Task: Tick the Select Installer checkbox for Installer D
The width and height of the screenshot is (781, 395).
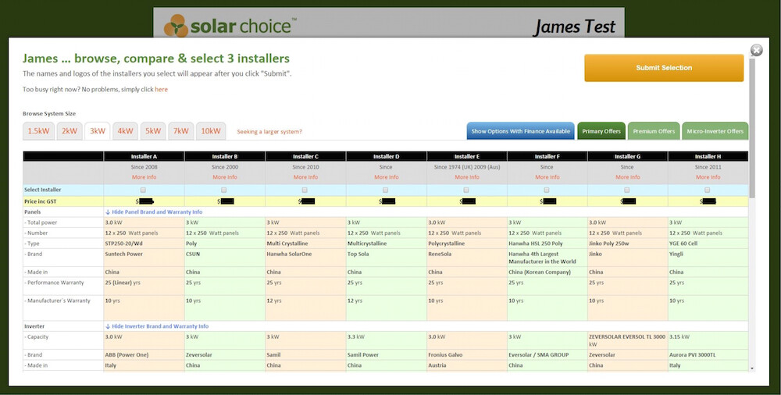Action: click(x=386, y=190)
